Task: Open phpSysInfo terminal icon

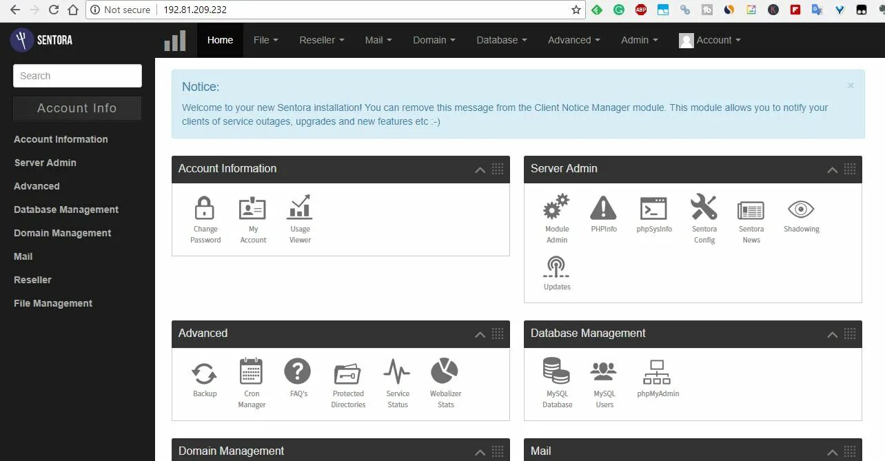Action: (653, 208)
